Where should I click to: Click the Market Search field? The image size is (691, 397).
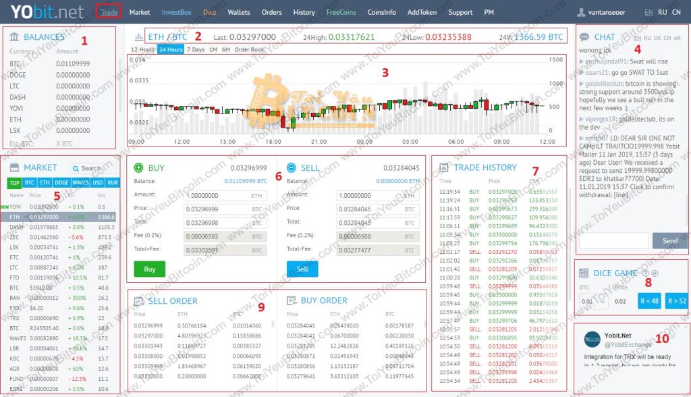[92, 168]
